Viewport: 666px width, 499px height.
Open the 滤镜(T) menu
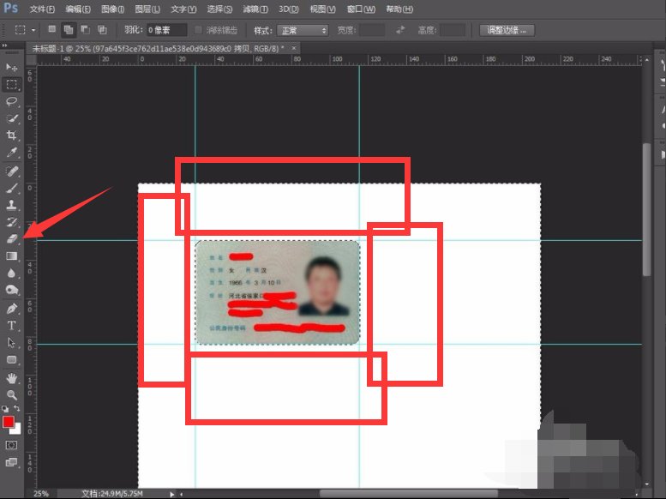(255, 9)
